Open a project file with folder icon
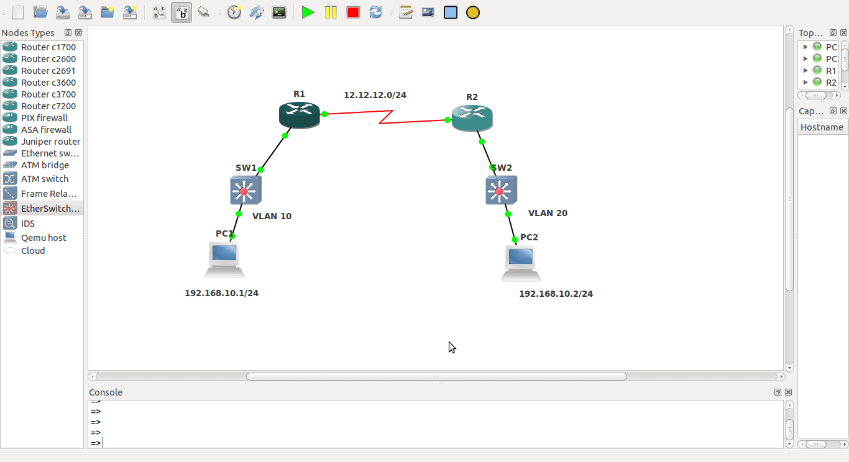849x462 pixels. (x=40, y=12)
